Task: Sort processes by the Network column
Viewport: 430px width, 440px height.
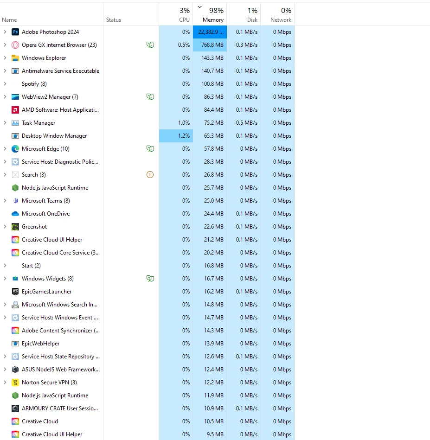Action: (x=277, y=14)
